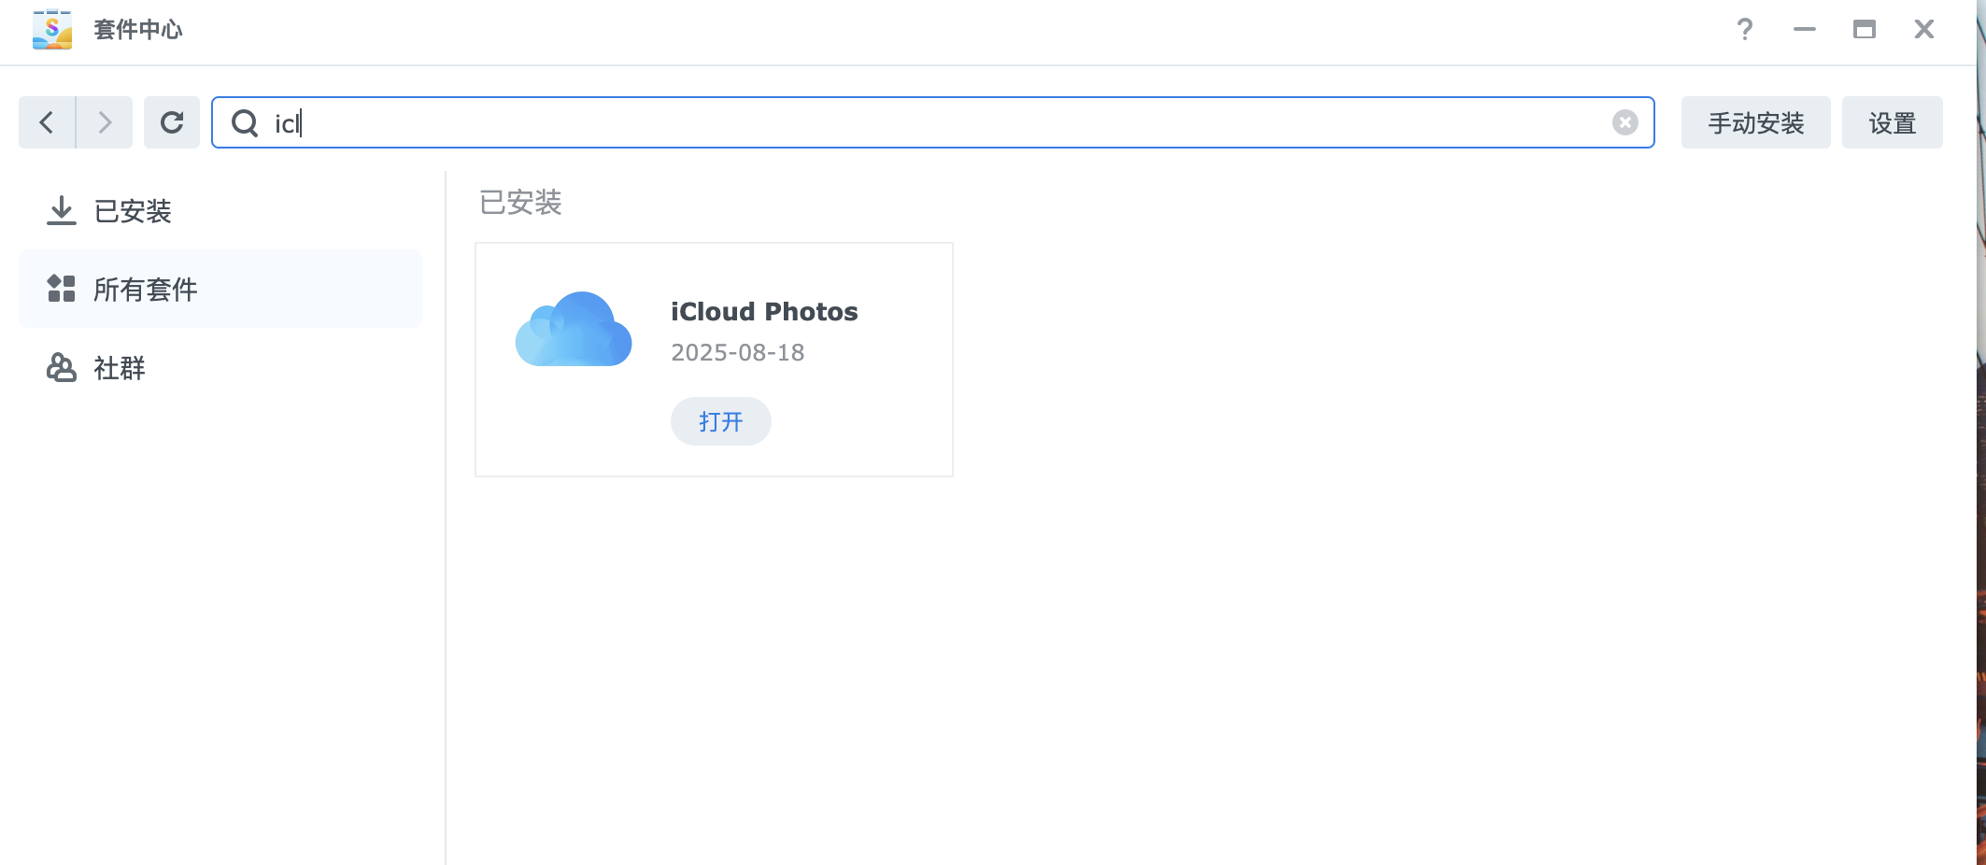Click the 2025-08-18 date on the package card
1986x865 pixels.
pyautogui.click(x=737, y=353)
